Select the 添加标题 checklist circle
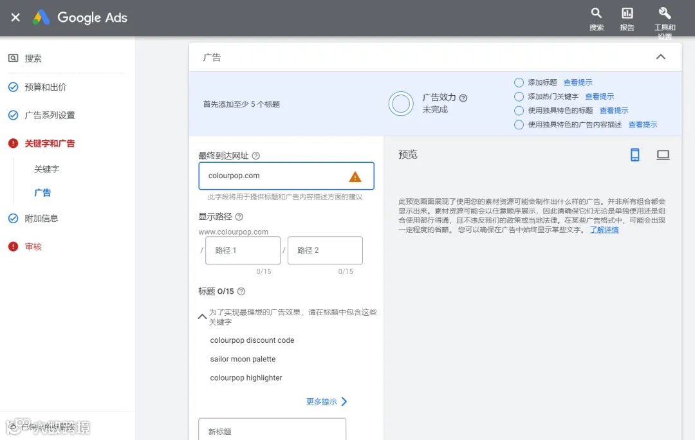 (519, 82)
